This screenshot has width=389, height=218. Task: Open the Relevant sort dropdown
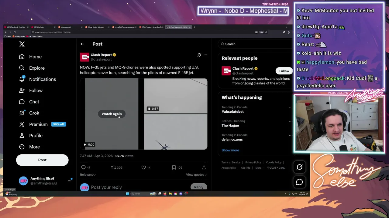click(x=88, y=175)
